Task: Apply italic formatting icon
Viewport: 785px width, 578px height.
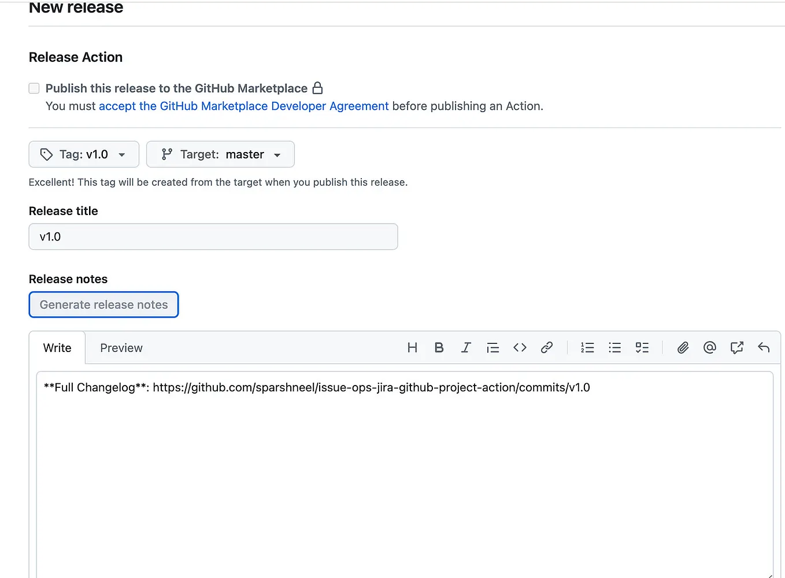Action: [466, 347]
